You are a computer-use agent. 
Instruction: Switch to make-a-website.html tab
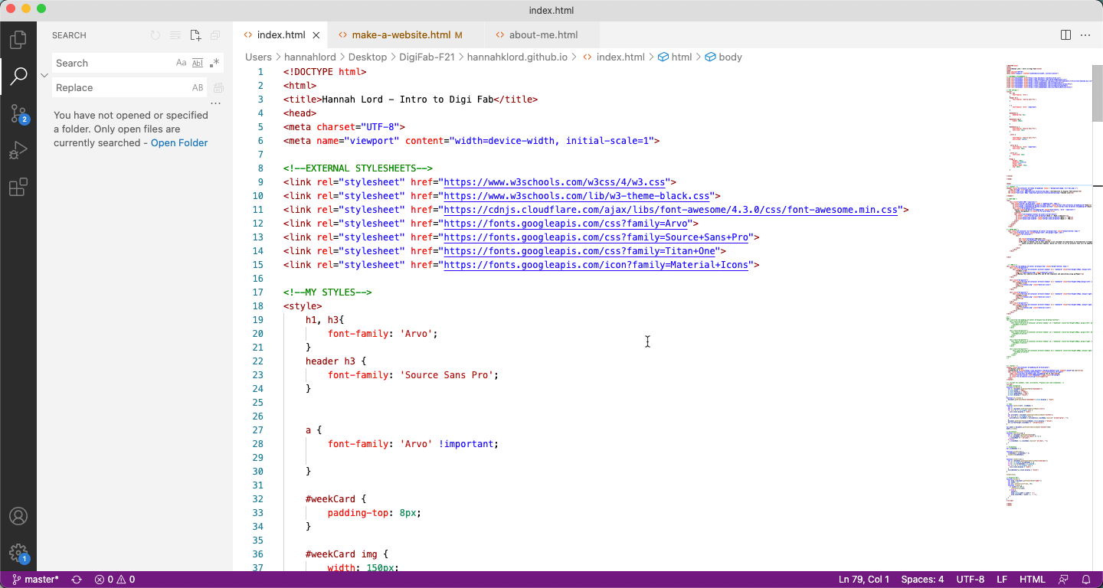pyautogui.click(x=401, y=35)
